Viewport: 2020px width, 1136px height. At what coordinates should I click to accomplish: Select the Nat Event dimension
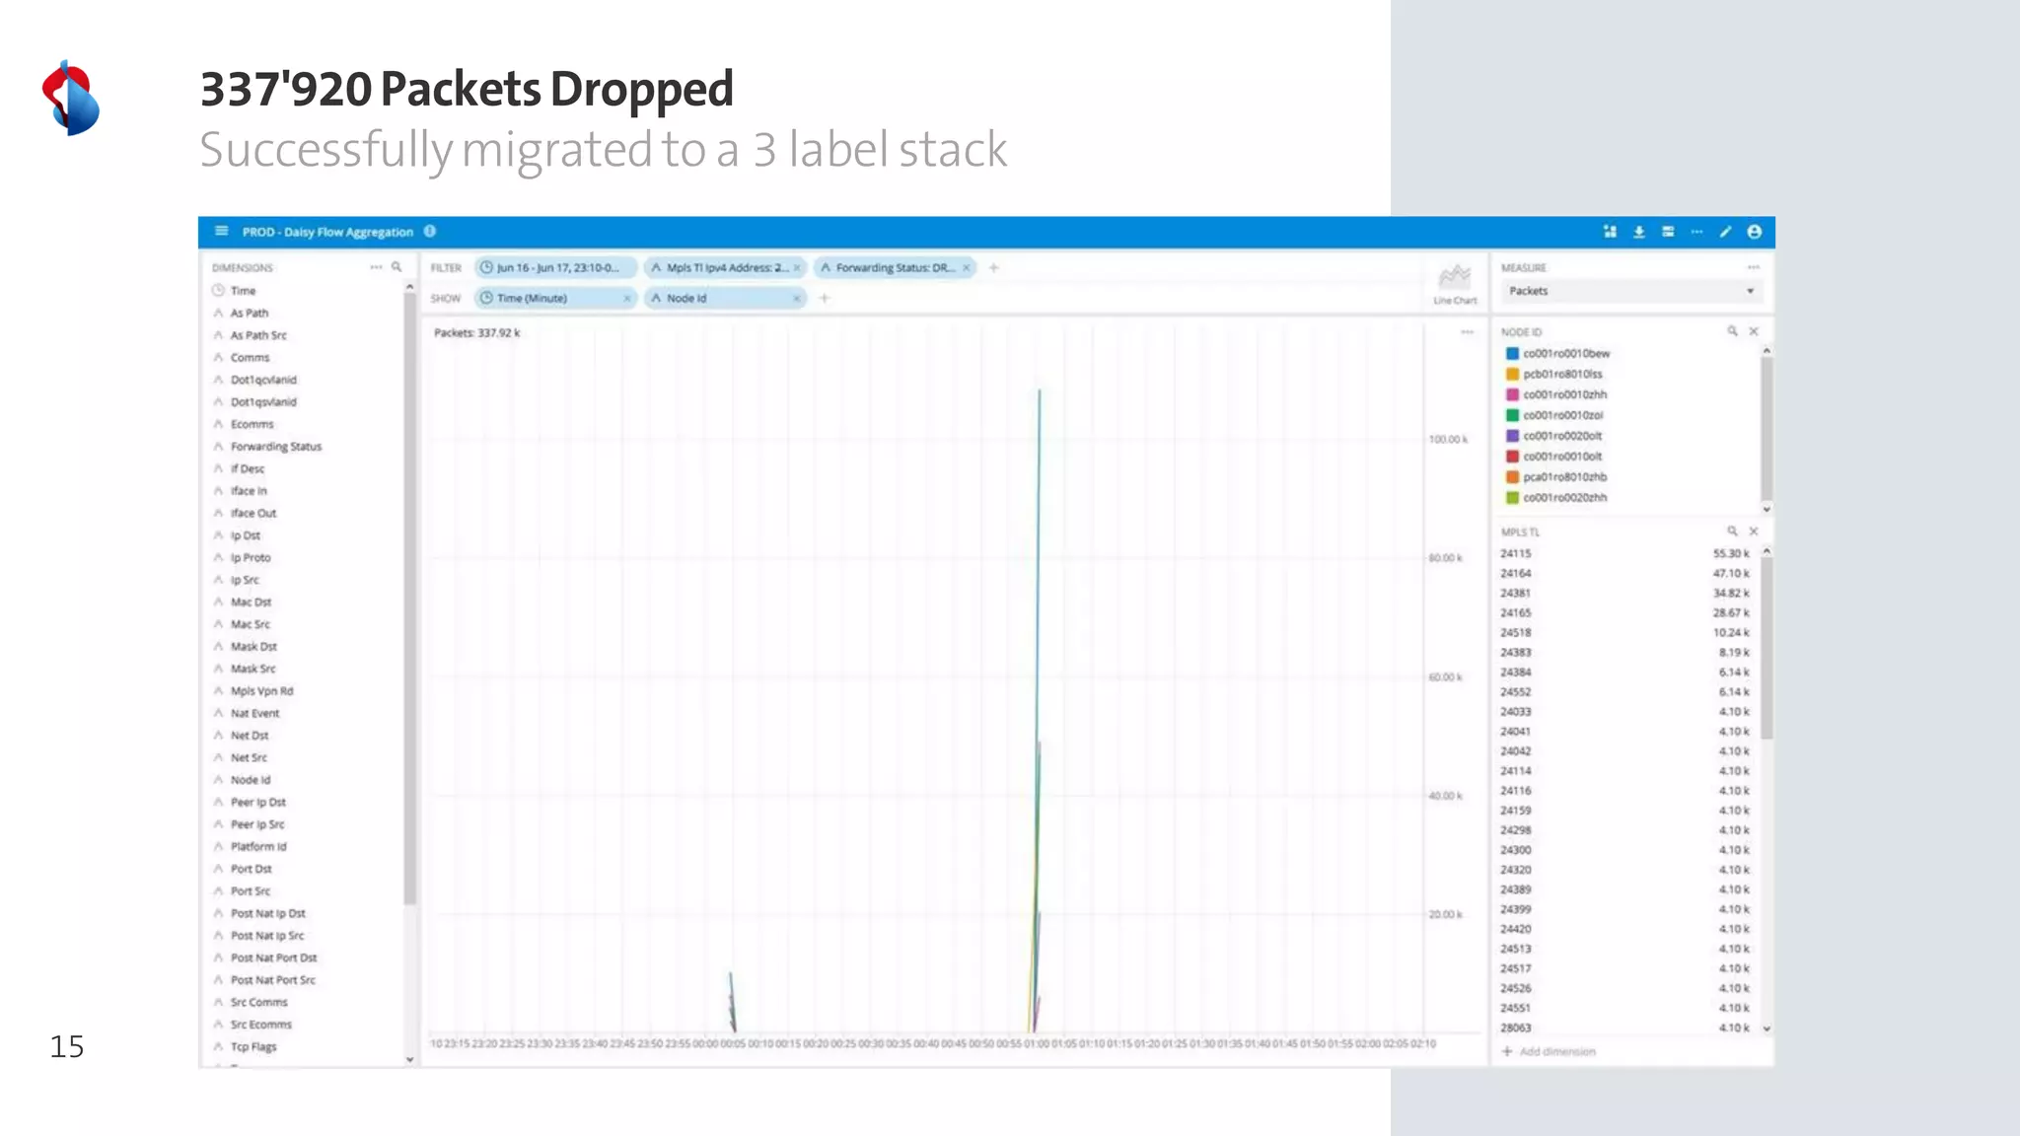[254, 713]
